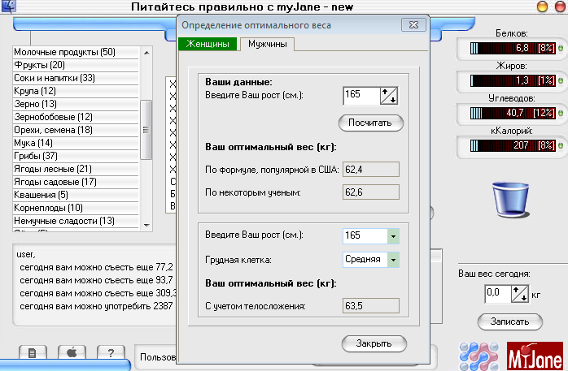This screenshot has height=371, width=568.
Task: Open the height dropdown showing 165
Action: [x=394, y=235]
